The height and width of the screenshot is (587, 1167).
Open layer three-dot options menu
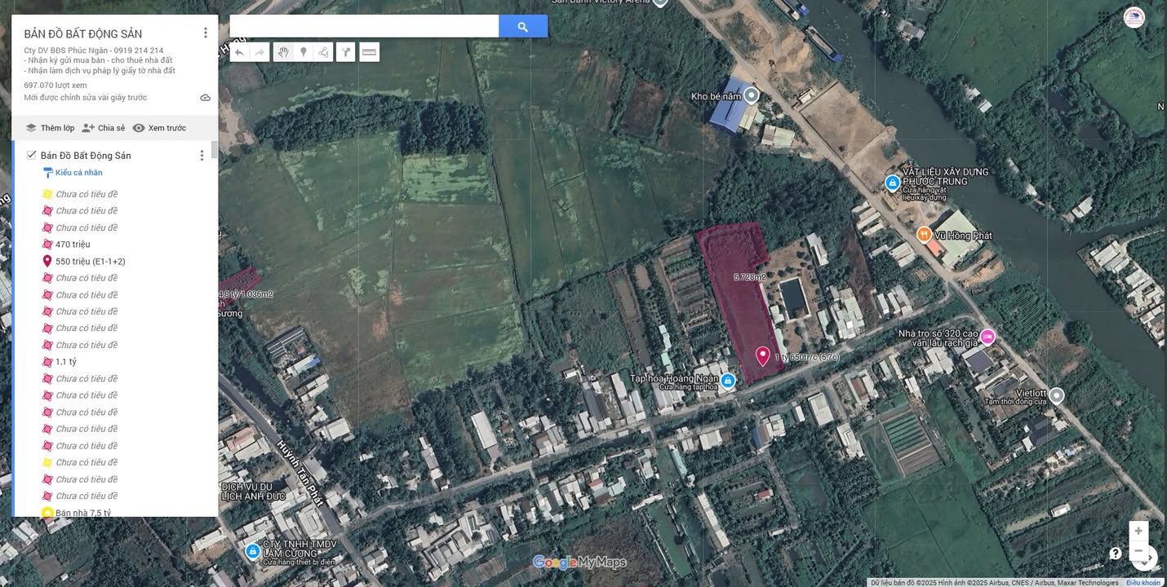pyautogui.click(x=202, y=155)
